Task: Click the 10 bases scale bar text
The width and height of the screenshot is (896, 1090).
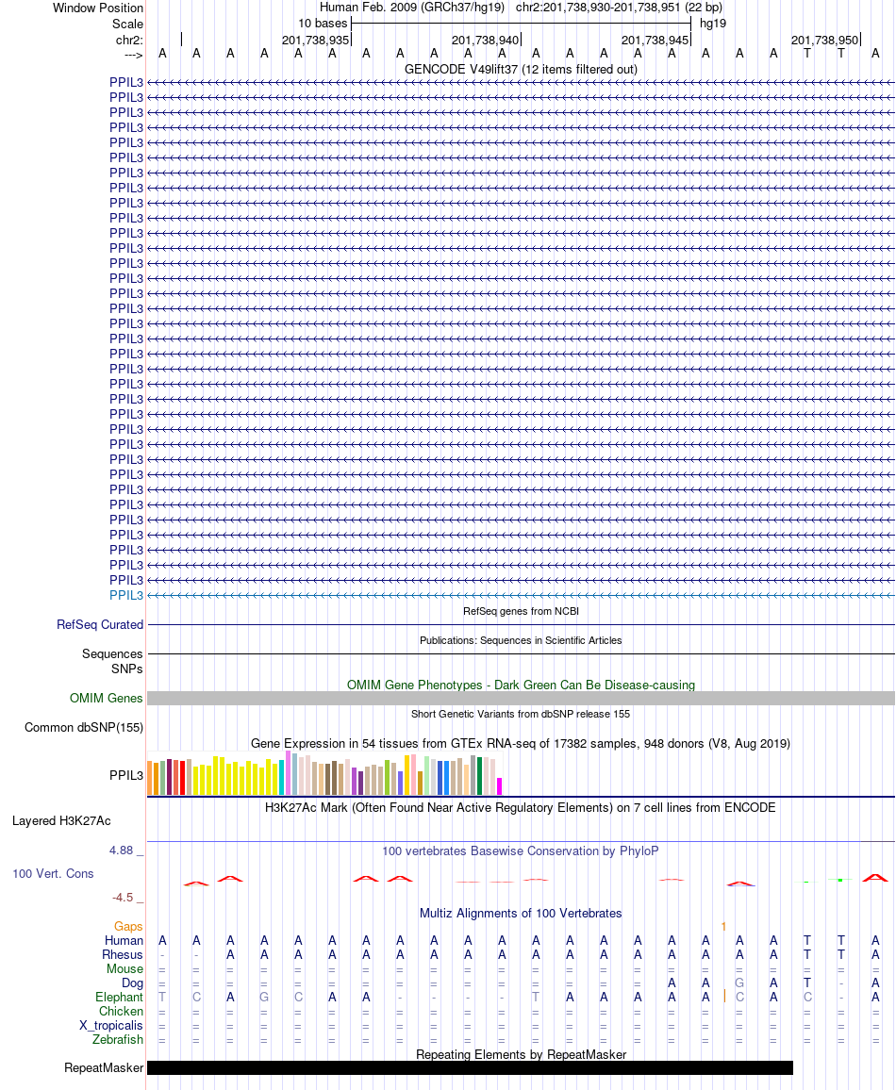Action: 323,23
